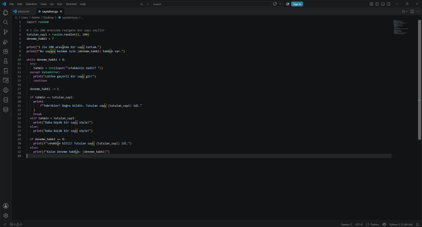Click the 'while deneme_hakki > 0:' line
The width and height of the screenshot is (422, 227).
46,60
